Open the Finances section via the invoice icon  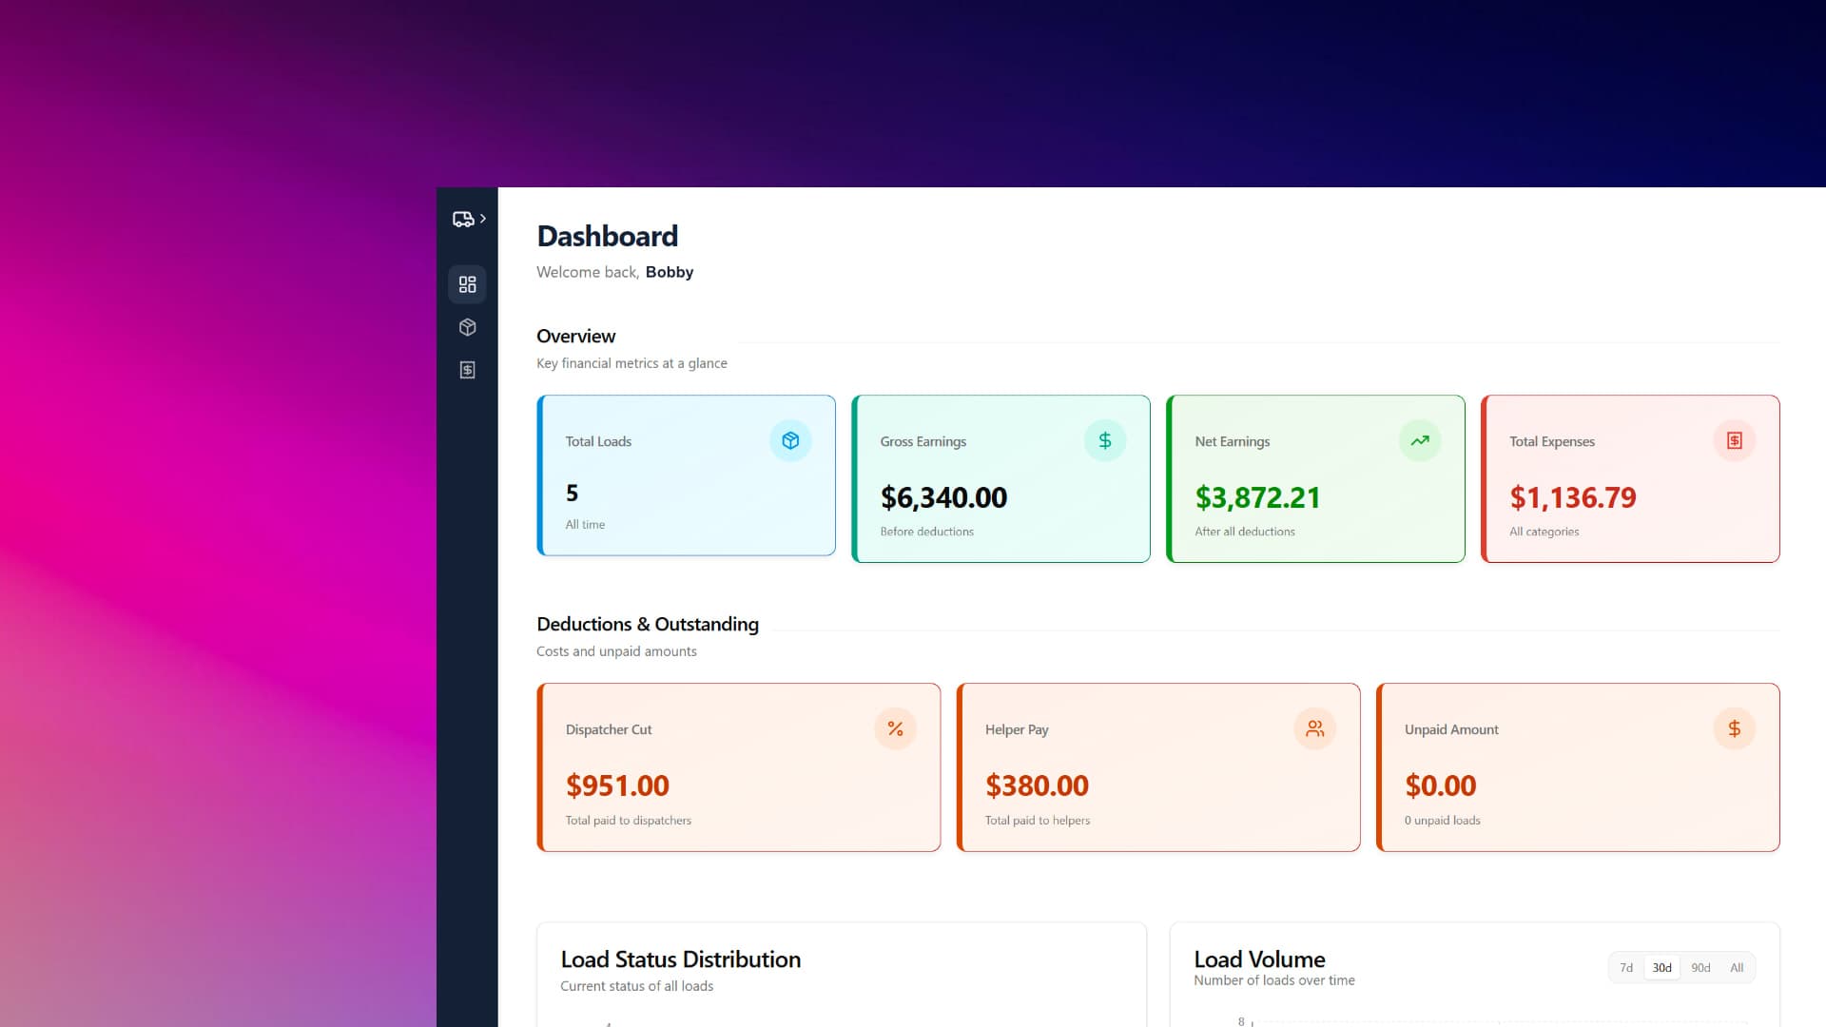click(467, 369)
